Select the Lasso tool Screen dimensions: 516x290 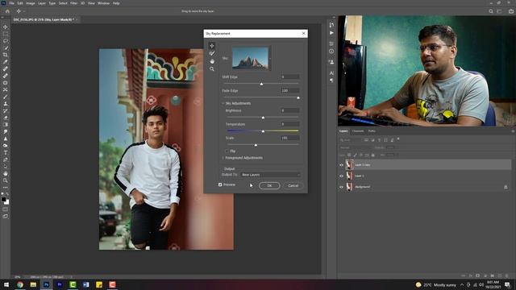click(6, 41)
